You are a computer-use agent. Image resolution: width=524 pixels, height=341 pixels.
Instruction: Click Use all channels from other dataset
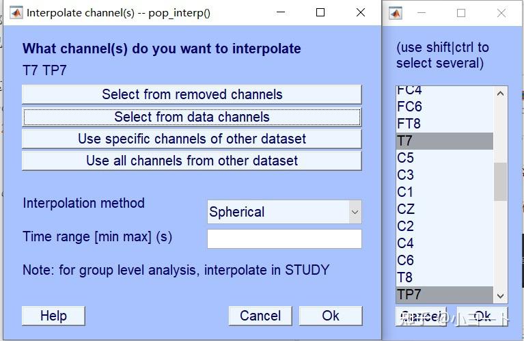(191, 161)
